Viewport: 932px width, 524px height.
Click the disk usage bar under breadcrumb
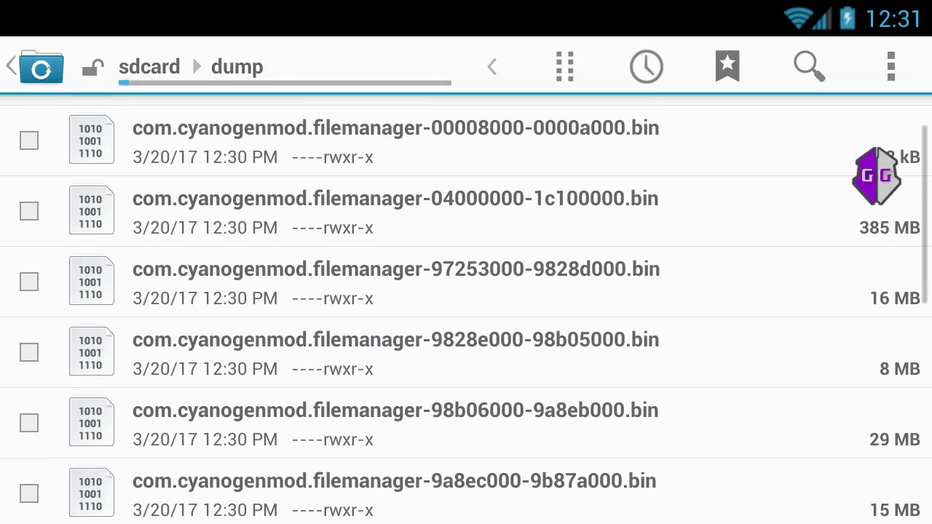[x=285, y=83]
